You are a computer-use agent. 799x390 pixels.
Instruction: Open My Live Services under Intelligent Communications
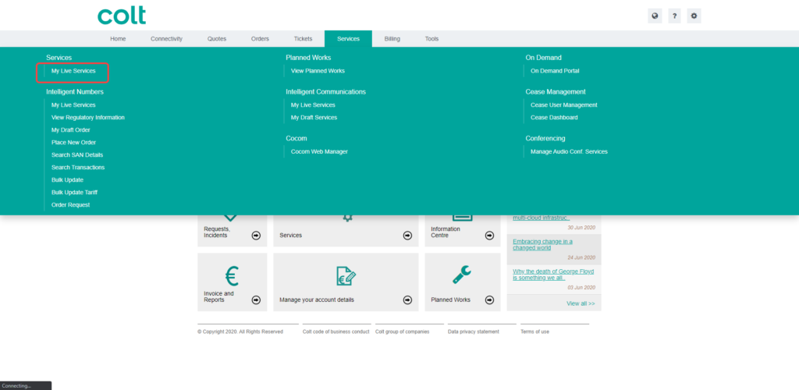313,105
